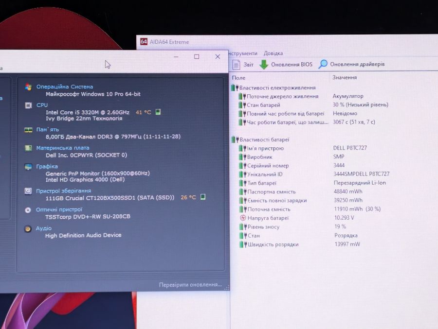438x329 pixels.
Task: Click icon beside Повний час роботи від батареї
Action: (242, 114)
